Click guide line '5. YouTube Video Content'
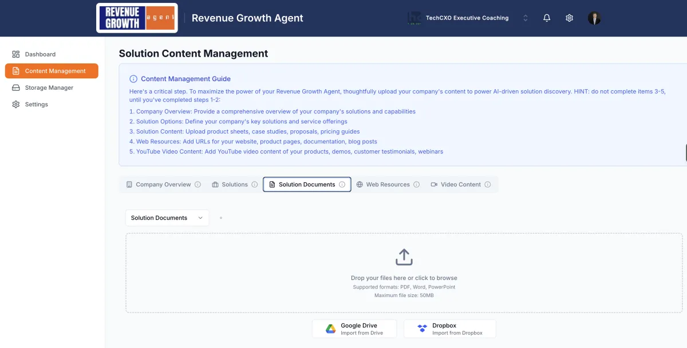Image resolution: width=687 pixels, height=348 pixels. click(286, 151)
